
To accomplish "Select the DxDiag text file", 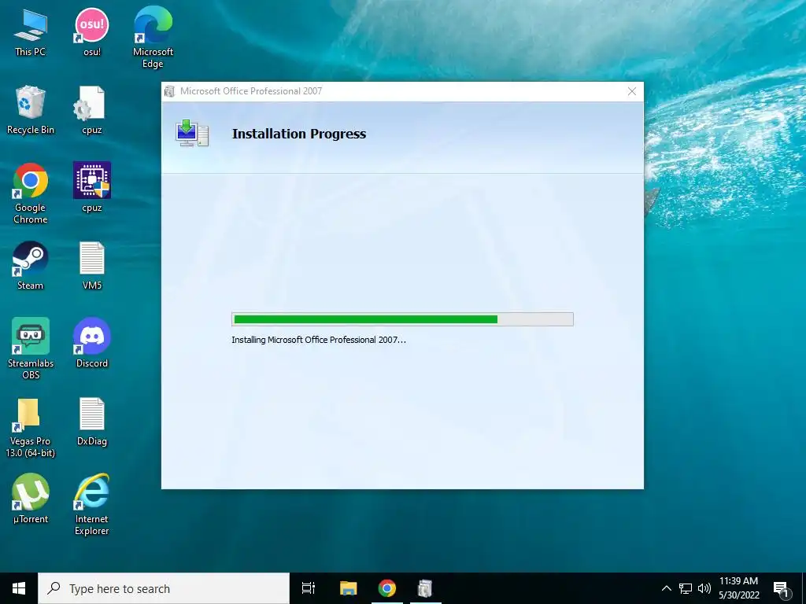I will (x=92, y=422).
